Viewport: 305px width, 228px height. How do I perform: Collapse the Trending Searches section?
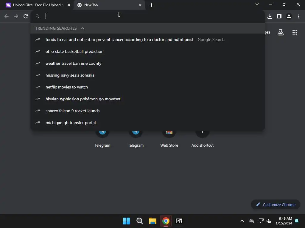[x=83, y=28]
